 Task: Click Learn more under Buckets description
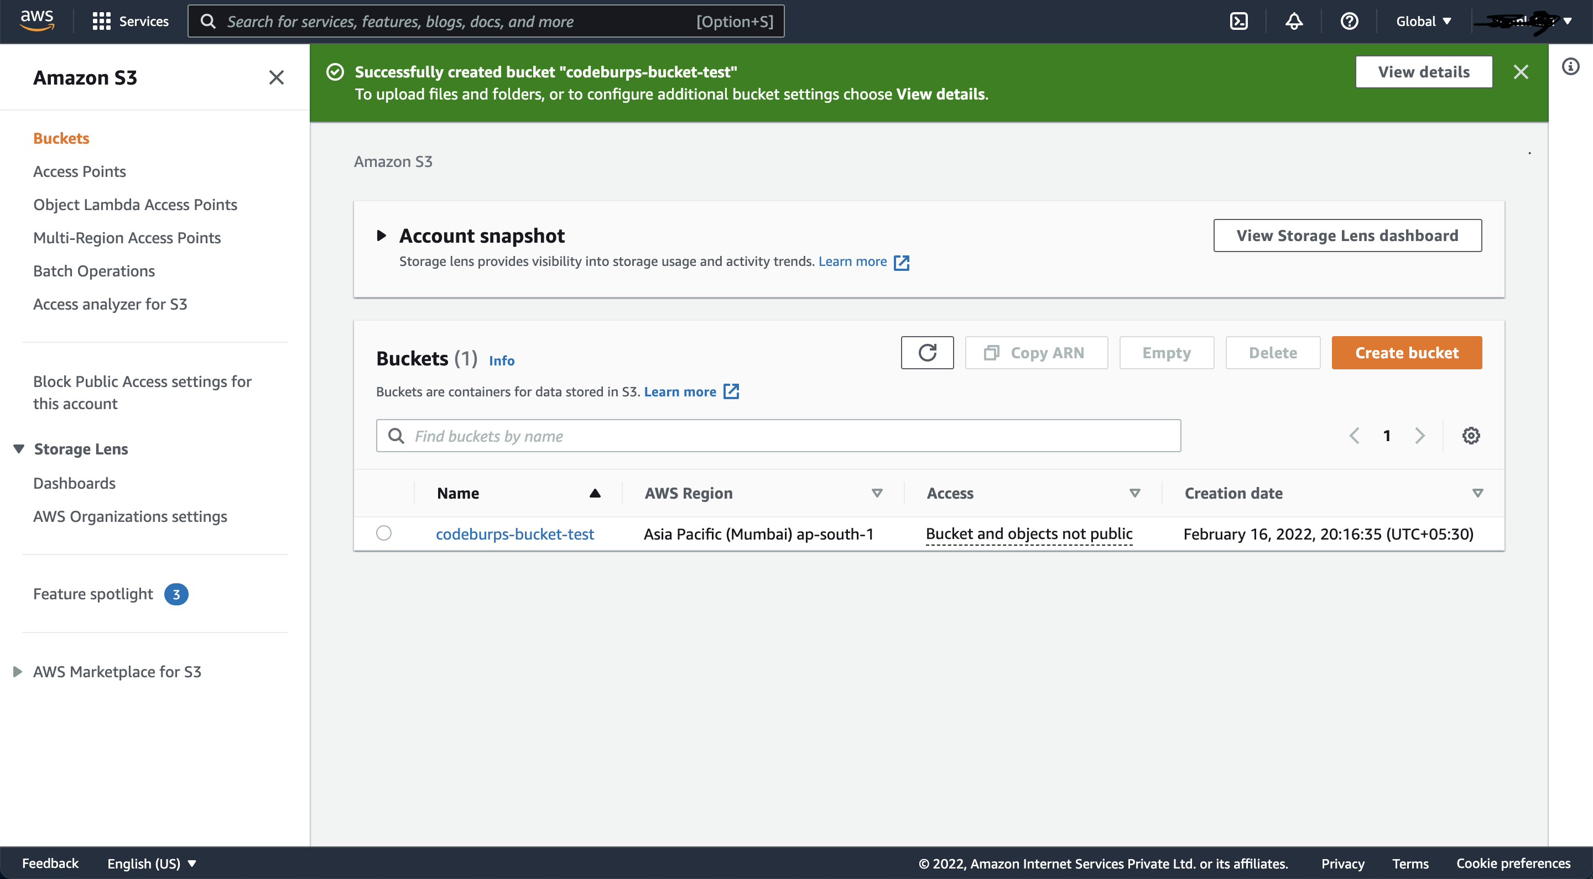[680, 392]
